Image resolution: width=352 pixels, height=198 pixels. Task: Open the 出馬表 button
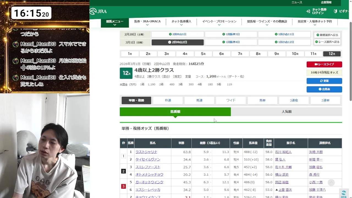(x=324, y=89)
